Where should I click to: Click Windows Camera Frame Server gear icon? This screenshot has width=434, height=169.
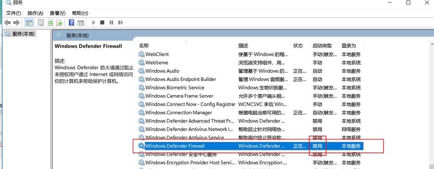[x=141, y=96]
